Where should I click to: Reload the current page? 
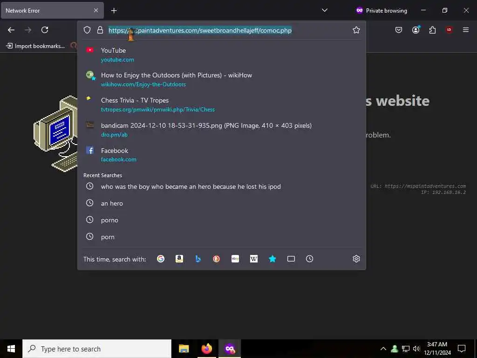pyautogui.click(x=45, y=30)
